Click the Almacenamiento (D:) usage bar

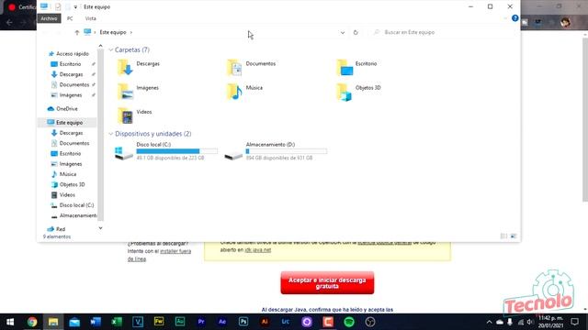(286, 151)
